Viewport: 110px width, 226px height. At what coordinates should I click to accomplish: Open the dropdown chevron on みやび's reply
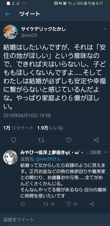tap(105, 152)
